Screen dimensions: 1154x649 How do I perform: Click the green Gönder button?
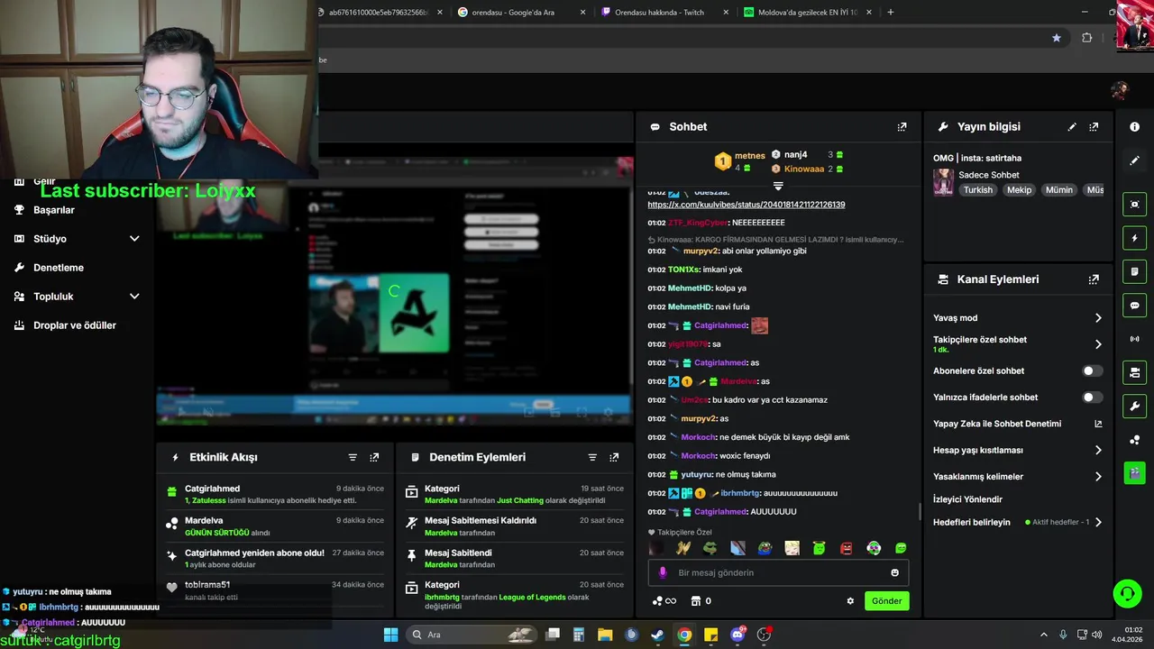pyautogui.click(x=886, y=601)
